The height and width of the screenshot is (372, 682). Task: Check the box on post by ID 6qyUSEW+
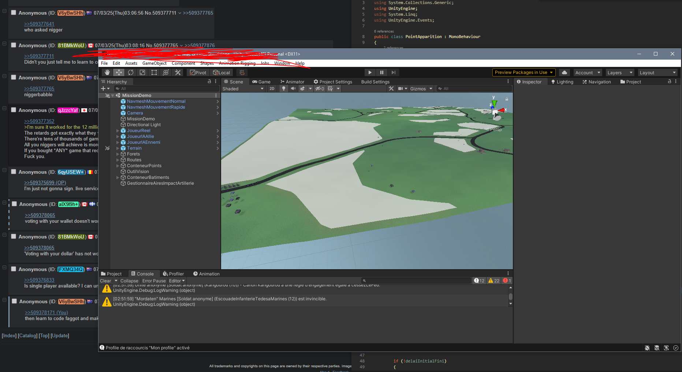point(14,172)
